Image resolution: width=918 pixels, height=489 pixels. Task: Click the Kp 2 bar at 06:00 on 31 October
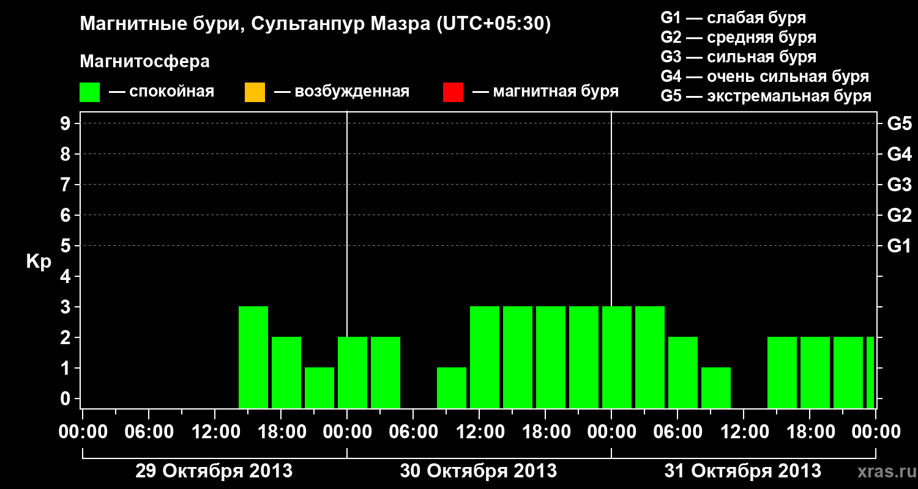[683, 372]
